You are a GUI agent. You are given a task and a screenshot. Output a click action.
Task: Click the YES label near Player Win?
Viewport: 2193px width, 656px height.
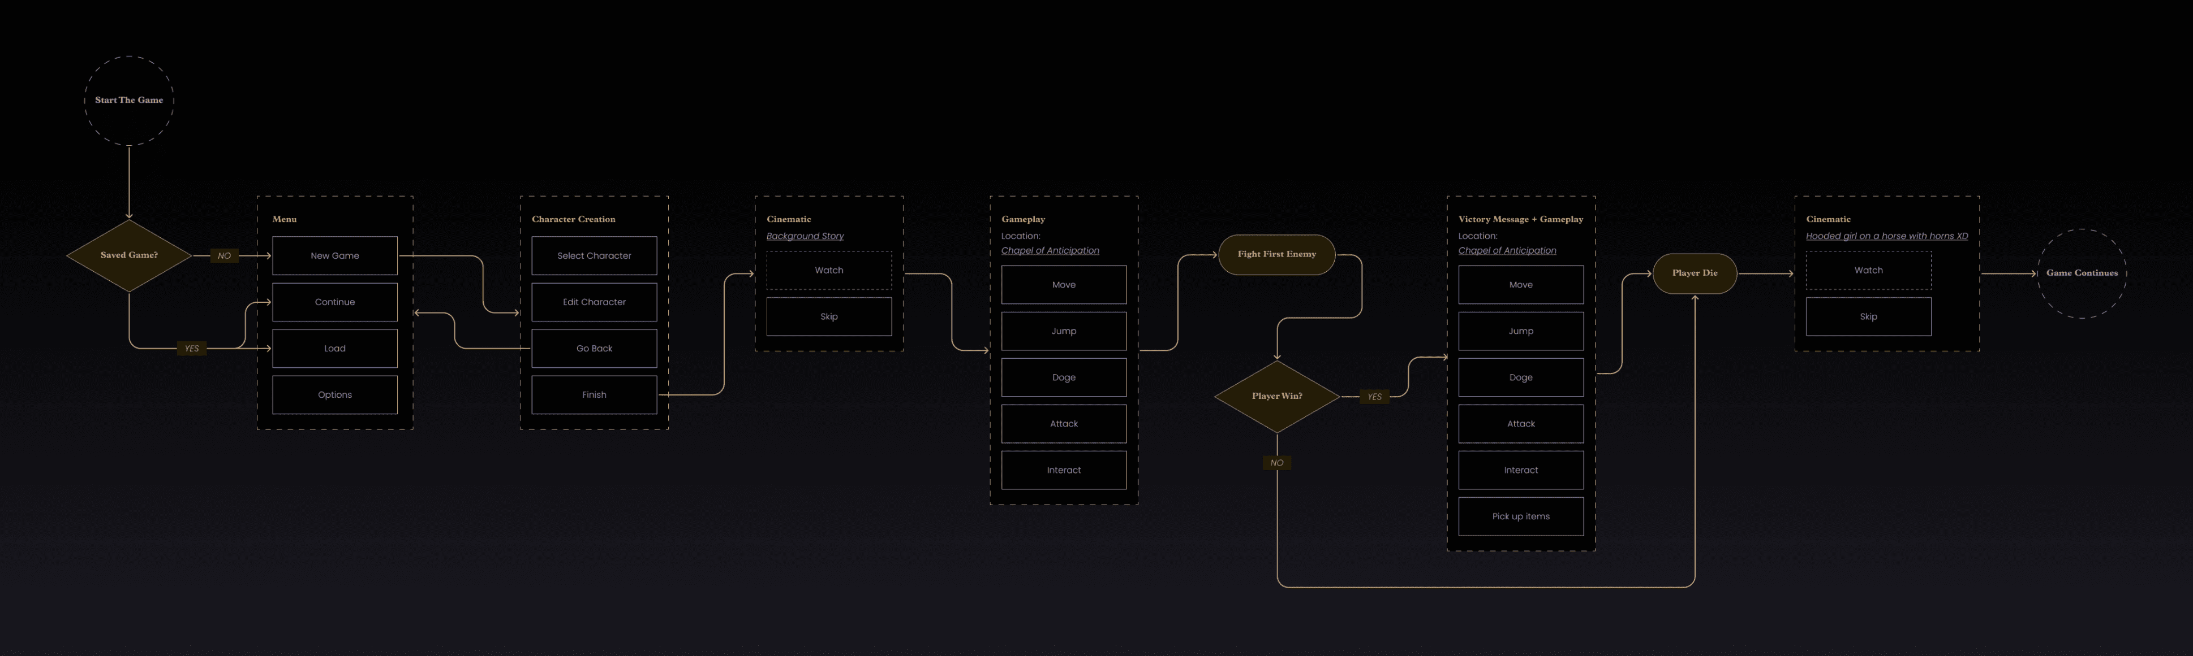[x=1374, y=397]
